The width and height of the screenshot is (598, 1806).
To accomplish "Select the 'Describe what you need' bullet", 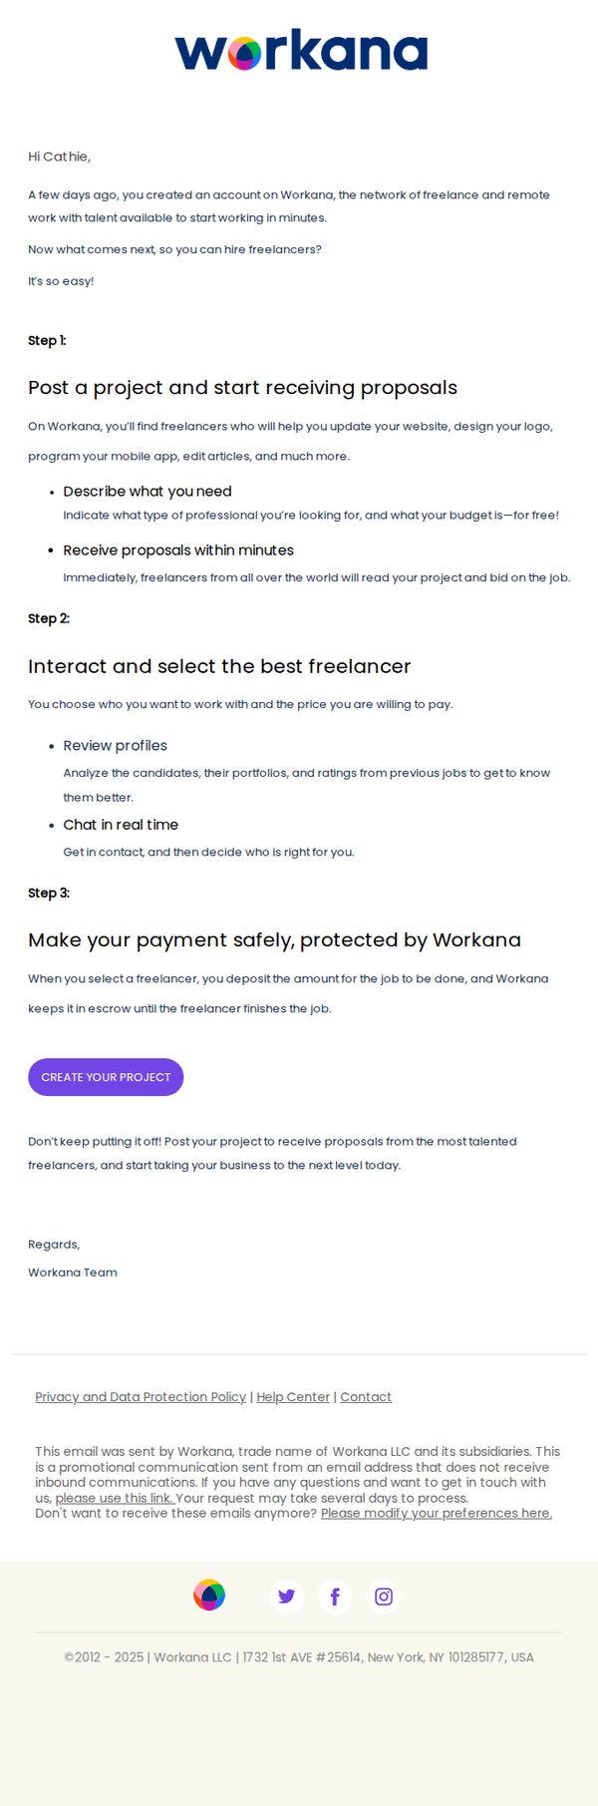I will click(x=148, y=492).
